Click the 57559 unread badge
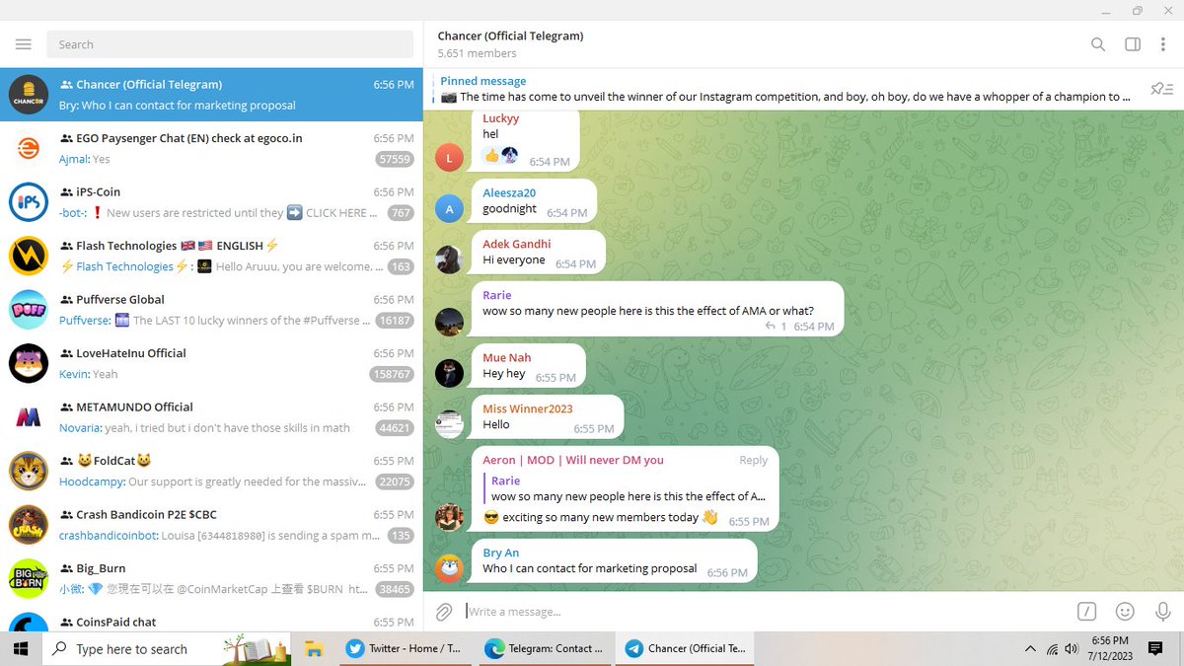The width and height of the screenshot is (1184, 666). click(395, 159)
